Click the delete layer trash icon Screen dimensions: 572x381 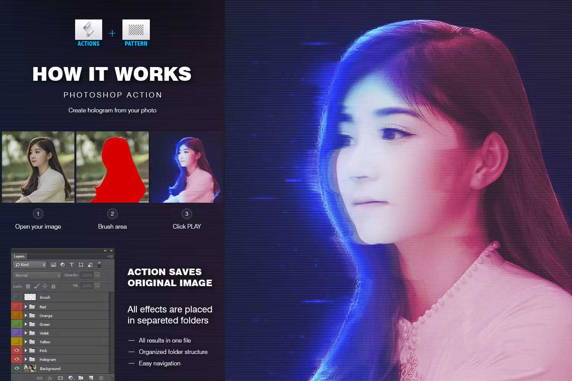101,378
